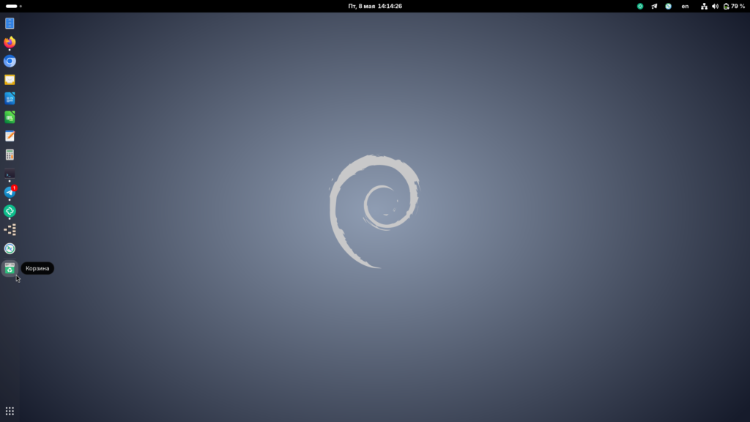Open Telegram with unread badge in dock
Screen dimensions: 750x422
[x=10, y=193]
